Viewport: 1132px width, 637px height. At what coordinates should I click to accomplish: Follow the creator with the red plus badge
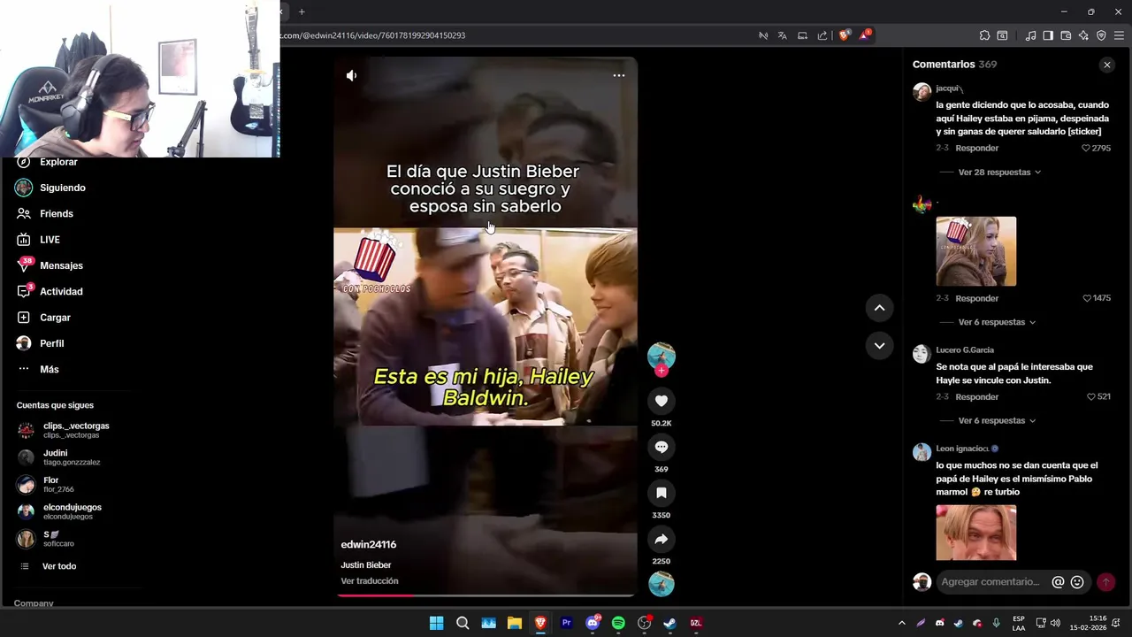(x=662, y=372)
